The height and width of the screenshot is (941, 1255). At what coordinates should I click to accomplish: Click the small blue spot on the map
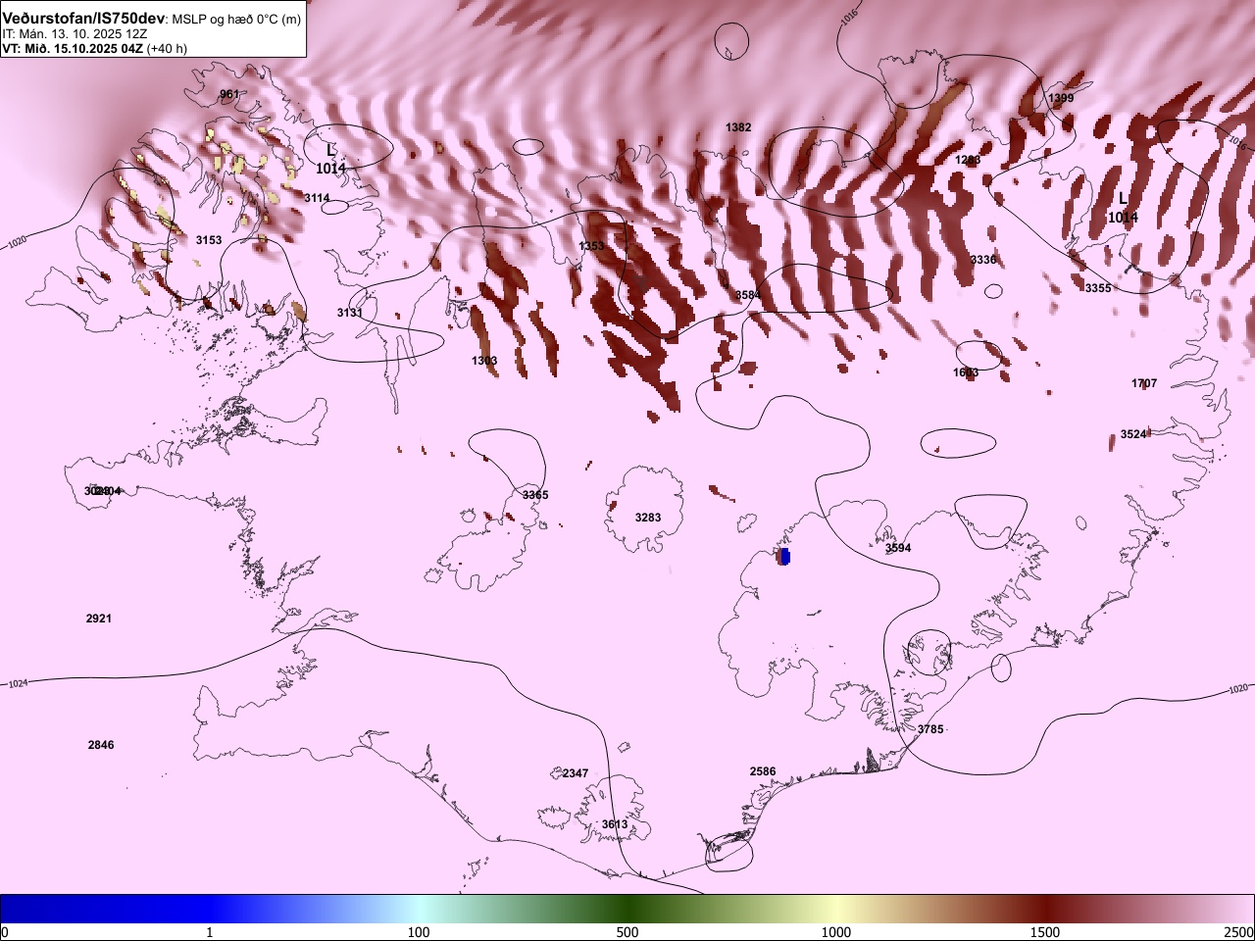pos(784,557)
